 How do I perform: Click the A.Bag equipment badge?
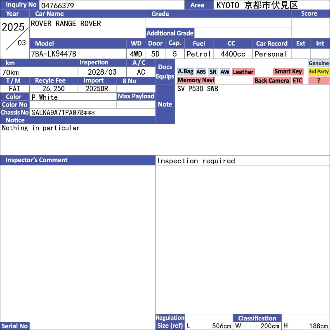pyautogui.click(x=185, y=72)
